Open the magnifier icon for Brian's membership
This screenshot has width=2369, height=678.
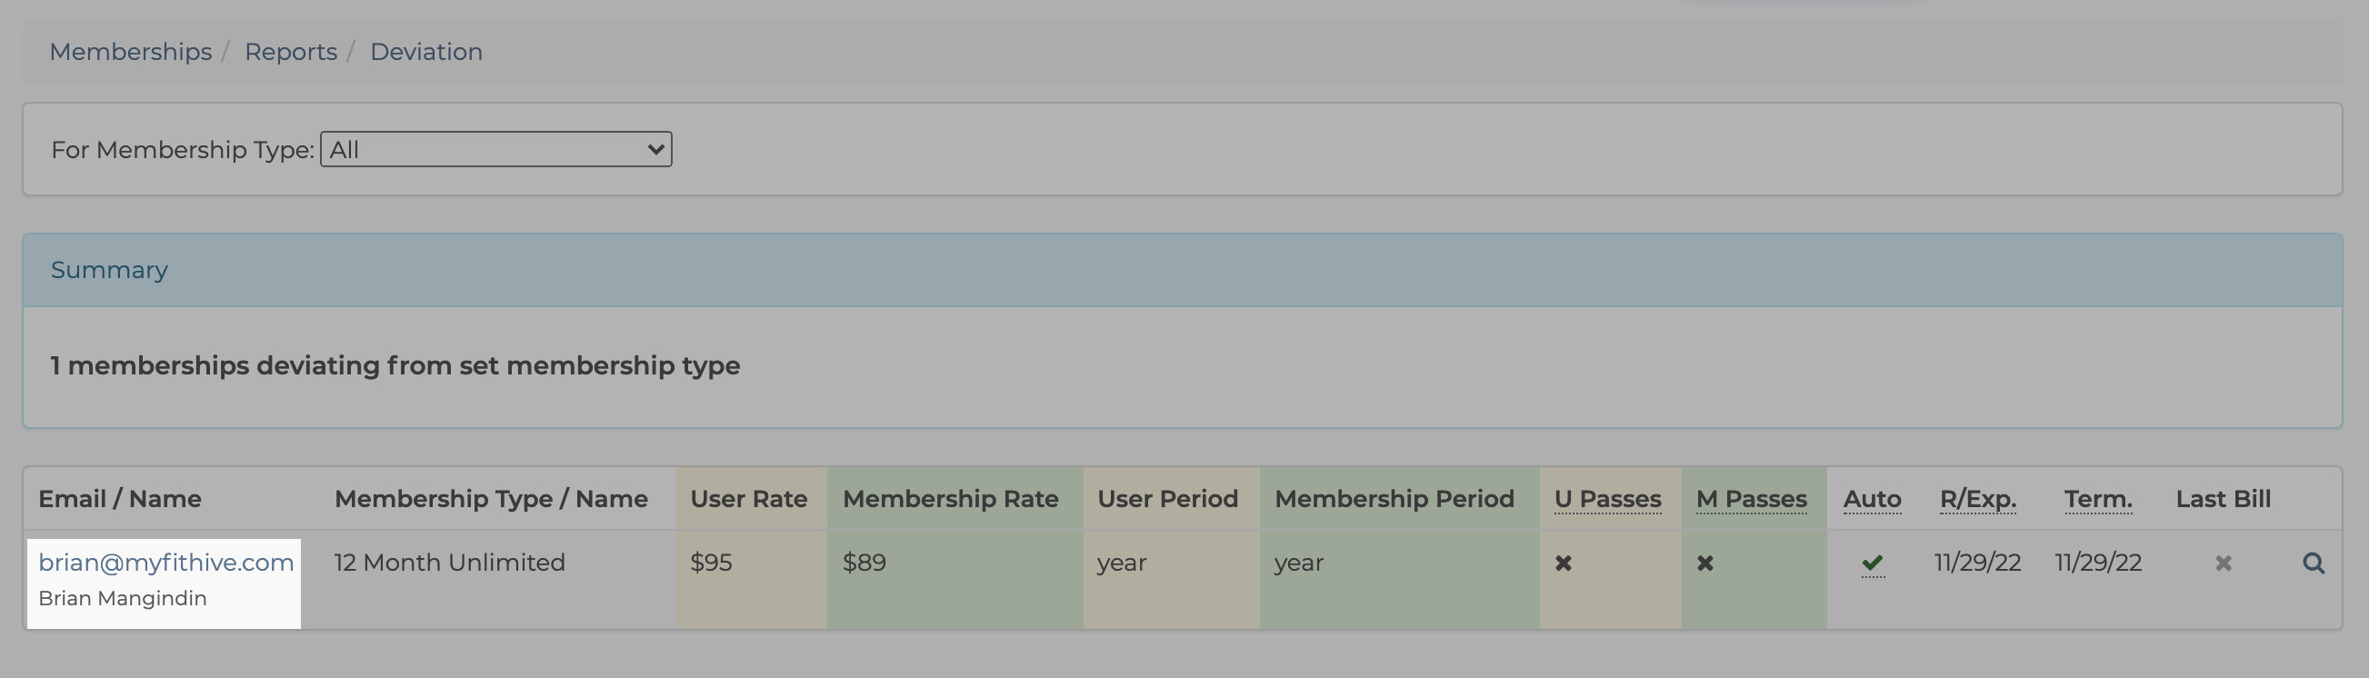tap(2313, 563)
